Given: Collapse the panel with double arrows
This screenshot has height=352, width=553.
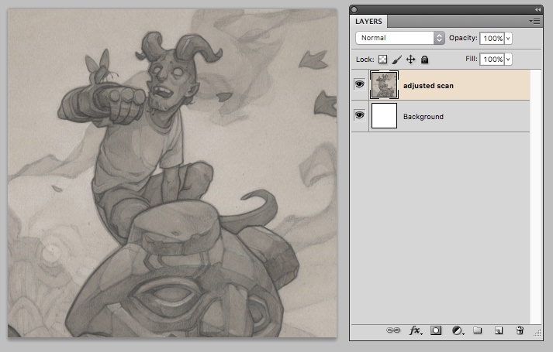Looking at the screenshot, I should (x=537, y=9).
